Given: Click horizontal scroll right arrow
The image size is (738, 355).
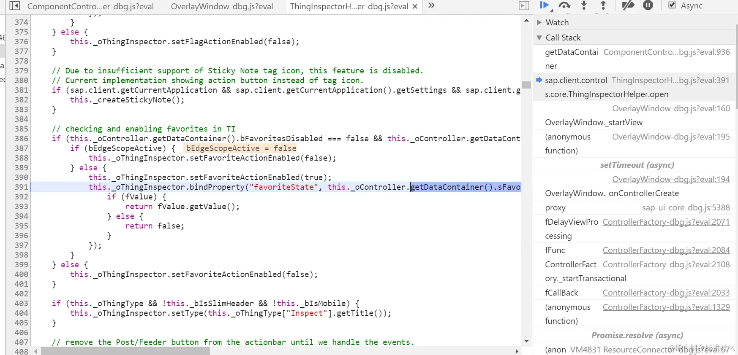Looking at the screenshot, I should click(517, 351).
